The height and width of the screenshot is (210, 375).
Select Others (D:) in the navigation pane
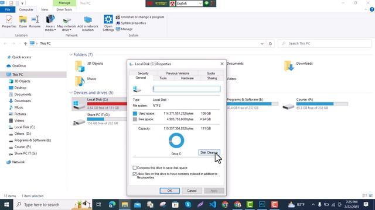click(x=22, y=134)
